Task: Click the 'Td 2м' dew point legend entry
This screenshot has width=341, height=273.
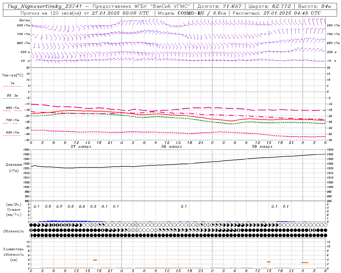Action: click(x=12, y=95)
